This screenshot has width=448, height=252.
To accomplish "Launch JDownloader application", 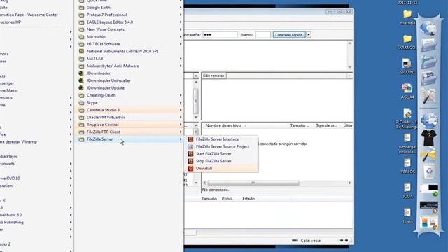I will coord(98,73).
